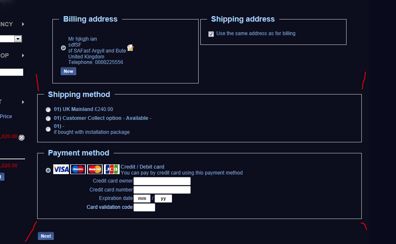Image resolution: width=396 pixels, height=244 pixels.
Task: Click the MasterCard logo
Action: click(95, 169)
